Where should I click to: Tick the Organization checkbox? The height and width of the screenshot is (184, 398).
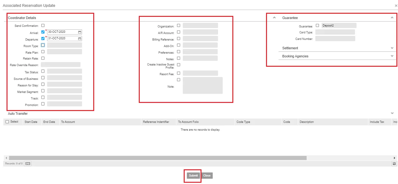point(179,26)
